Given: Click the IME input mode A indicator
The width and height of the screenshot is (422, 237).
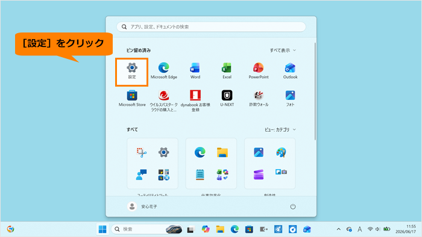Looking at the screenshot, I should click(359, 229).
